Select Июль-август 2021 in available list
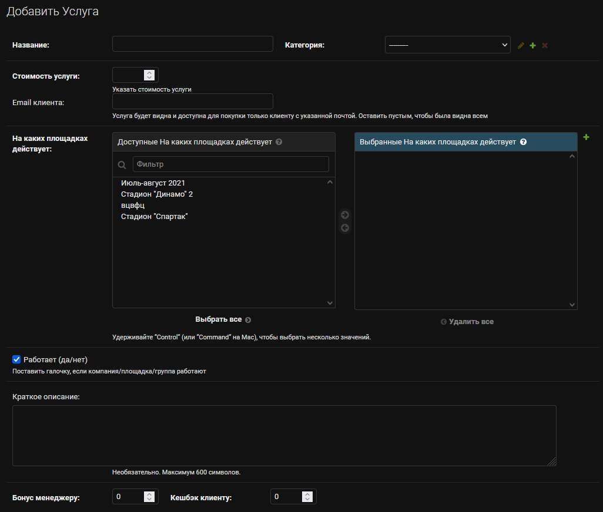The image size is (603, 512). pos(153,183)
